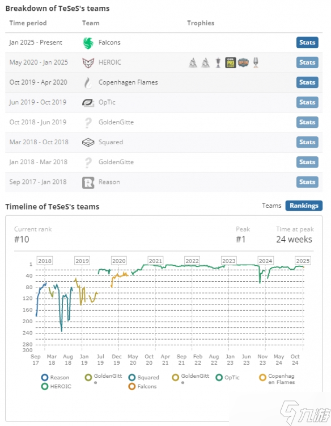Click the green Falcons team logo
Screen dimensions: 331x426
pos(88,43)
